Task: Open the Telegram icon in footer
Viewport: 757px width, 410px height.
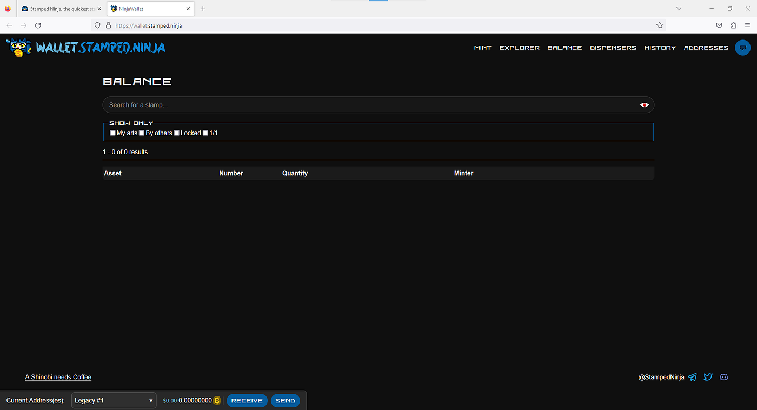Action: pyautogui.click(x=693, y=377)
